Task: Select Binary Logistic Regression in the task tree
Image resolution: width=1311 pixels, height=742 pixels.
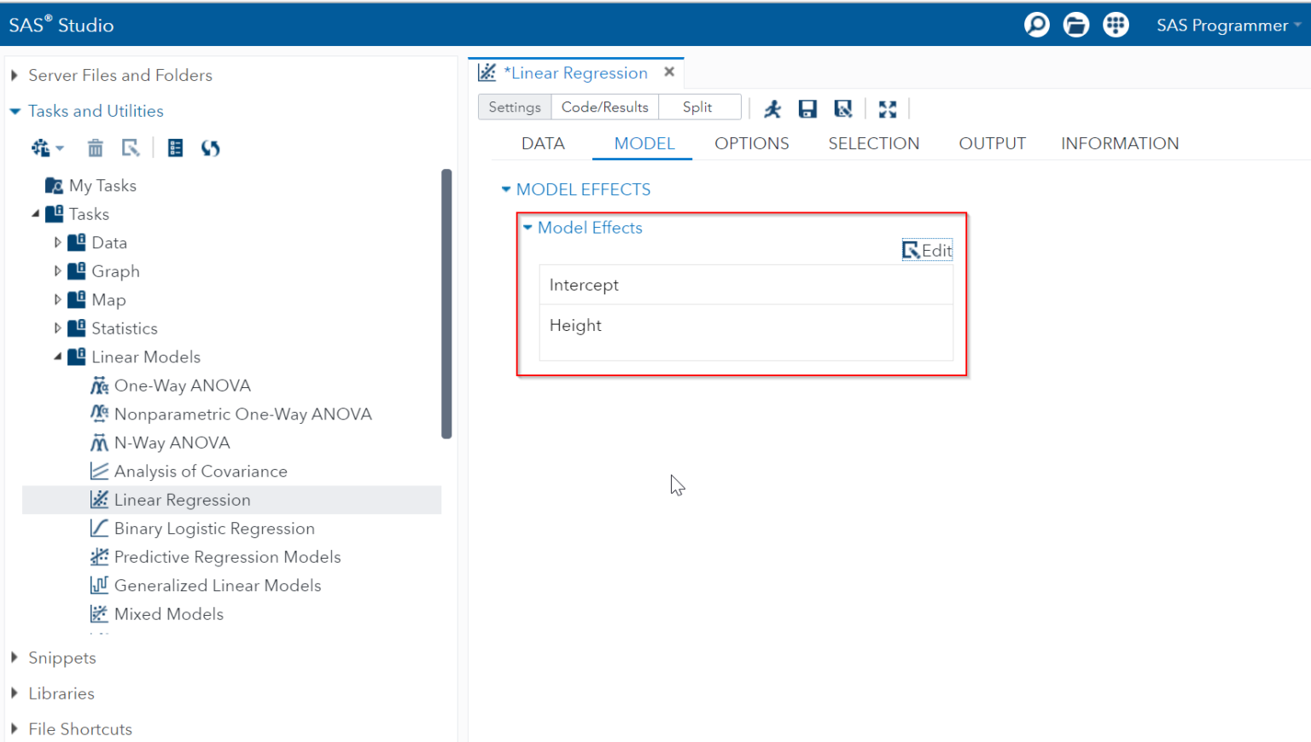Action: [213, 528]
